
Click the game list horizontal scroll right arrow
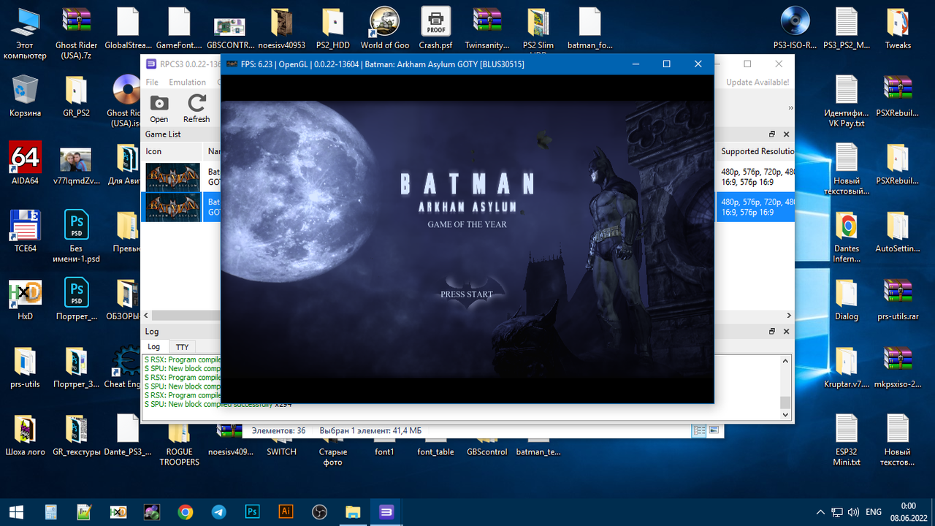(x=789, y=316)
